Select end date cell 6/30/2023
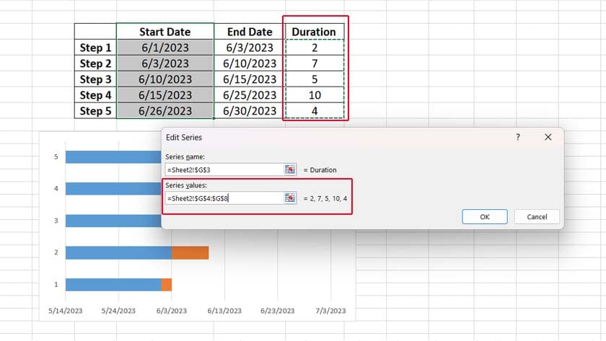The image size is (606, 341). click(x=250, y=111)
